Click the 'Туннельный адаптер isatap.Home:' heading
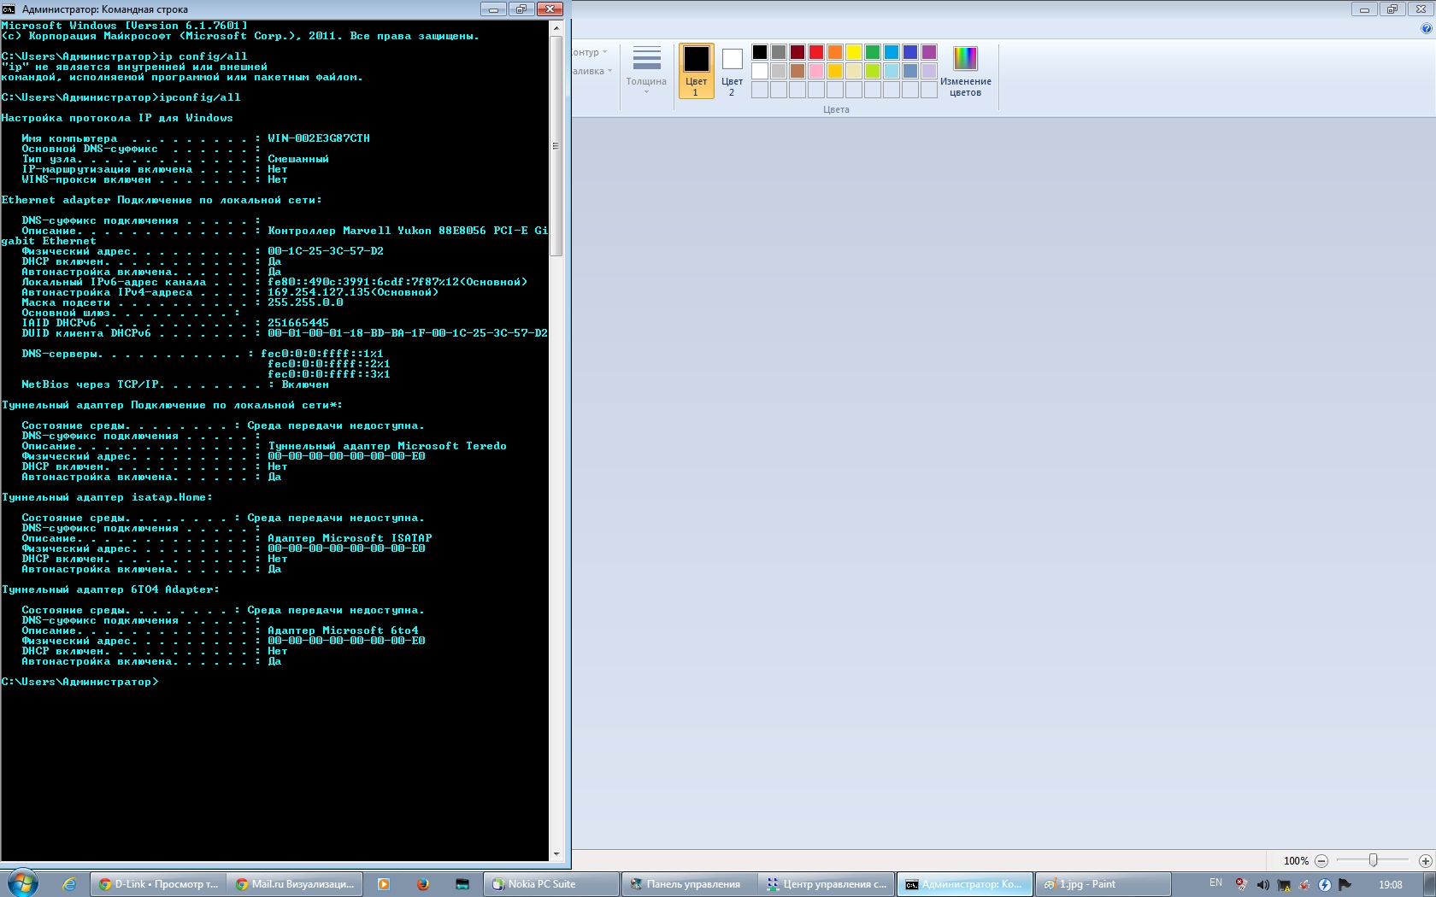1436x897 pixels. (x=107, y=497)
